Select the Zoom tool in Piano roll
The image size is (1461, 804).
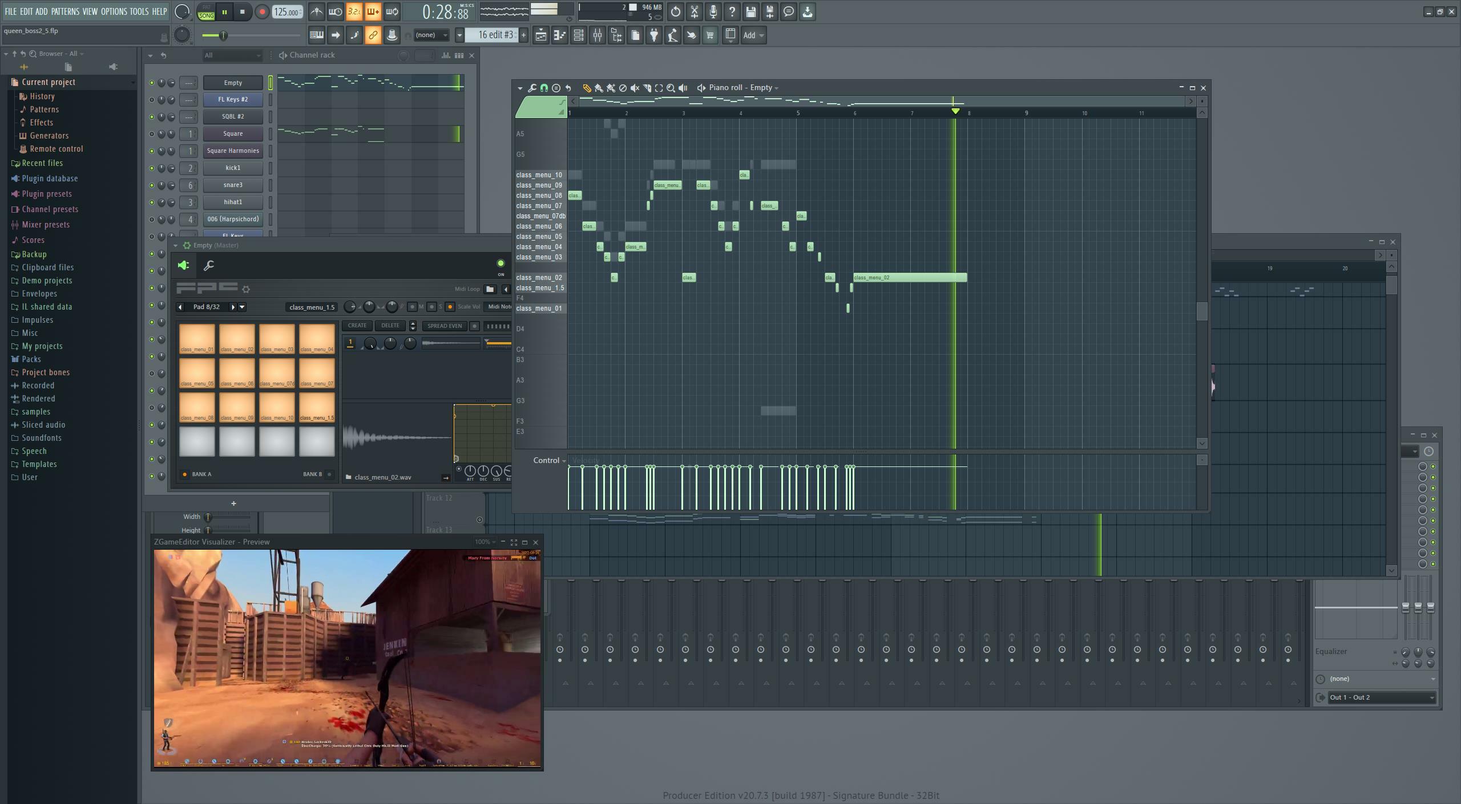point(671,88)
